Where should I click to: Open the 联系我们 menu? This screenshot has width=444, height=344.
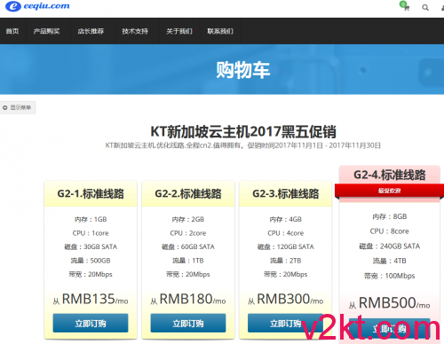pyautogui.click(x=220, y=31)
